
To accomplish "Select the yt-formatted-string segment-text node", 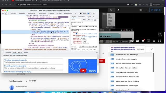I will point(50,39).
